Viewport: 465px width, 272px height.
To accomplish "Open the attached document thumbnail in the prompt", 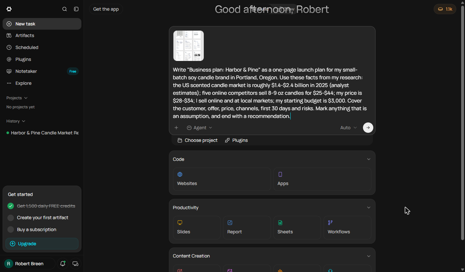I will tap(189, 46).
